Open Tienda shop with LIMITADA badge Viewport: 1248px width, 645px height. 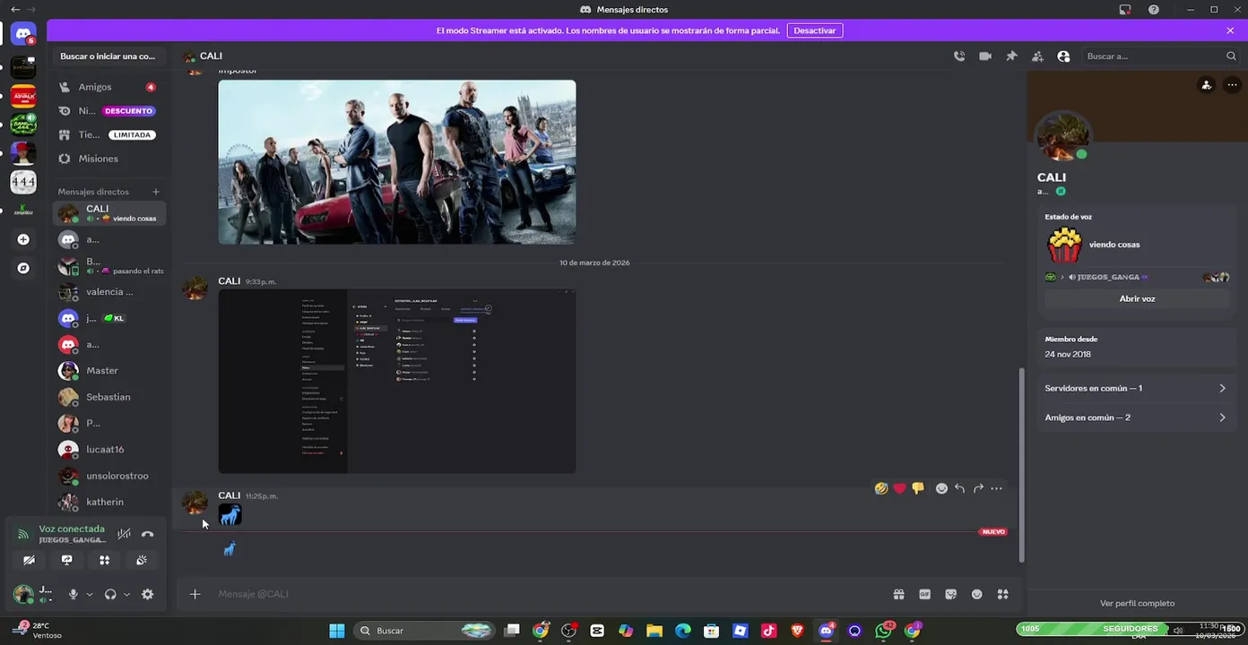pos(109,134)
